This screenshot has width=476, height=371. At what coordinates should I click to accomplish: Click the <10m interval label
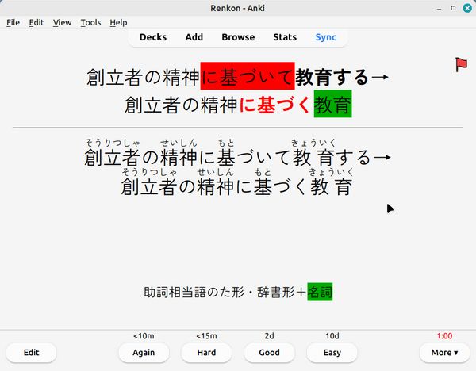tap(144, 336)
